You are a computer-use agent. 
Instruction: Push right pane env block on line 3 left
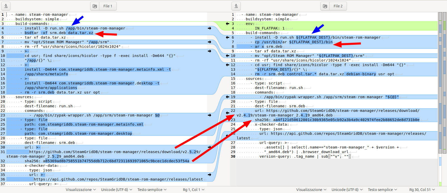[227, 24]
